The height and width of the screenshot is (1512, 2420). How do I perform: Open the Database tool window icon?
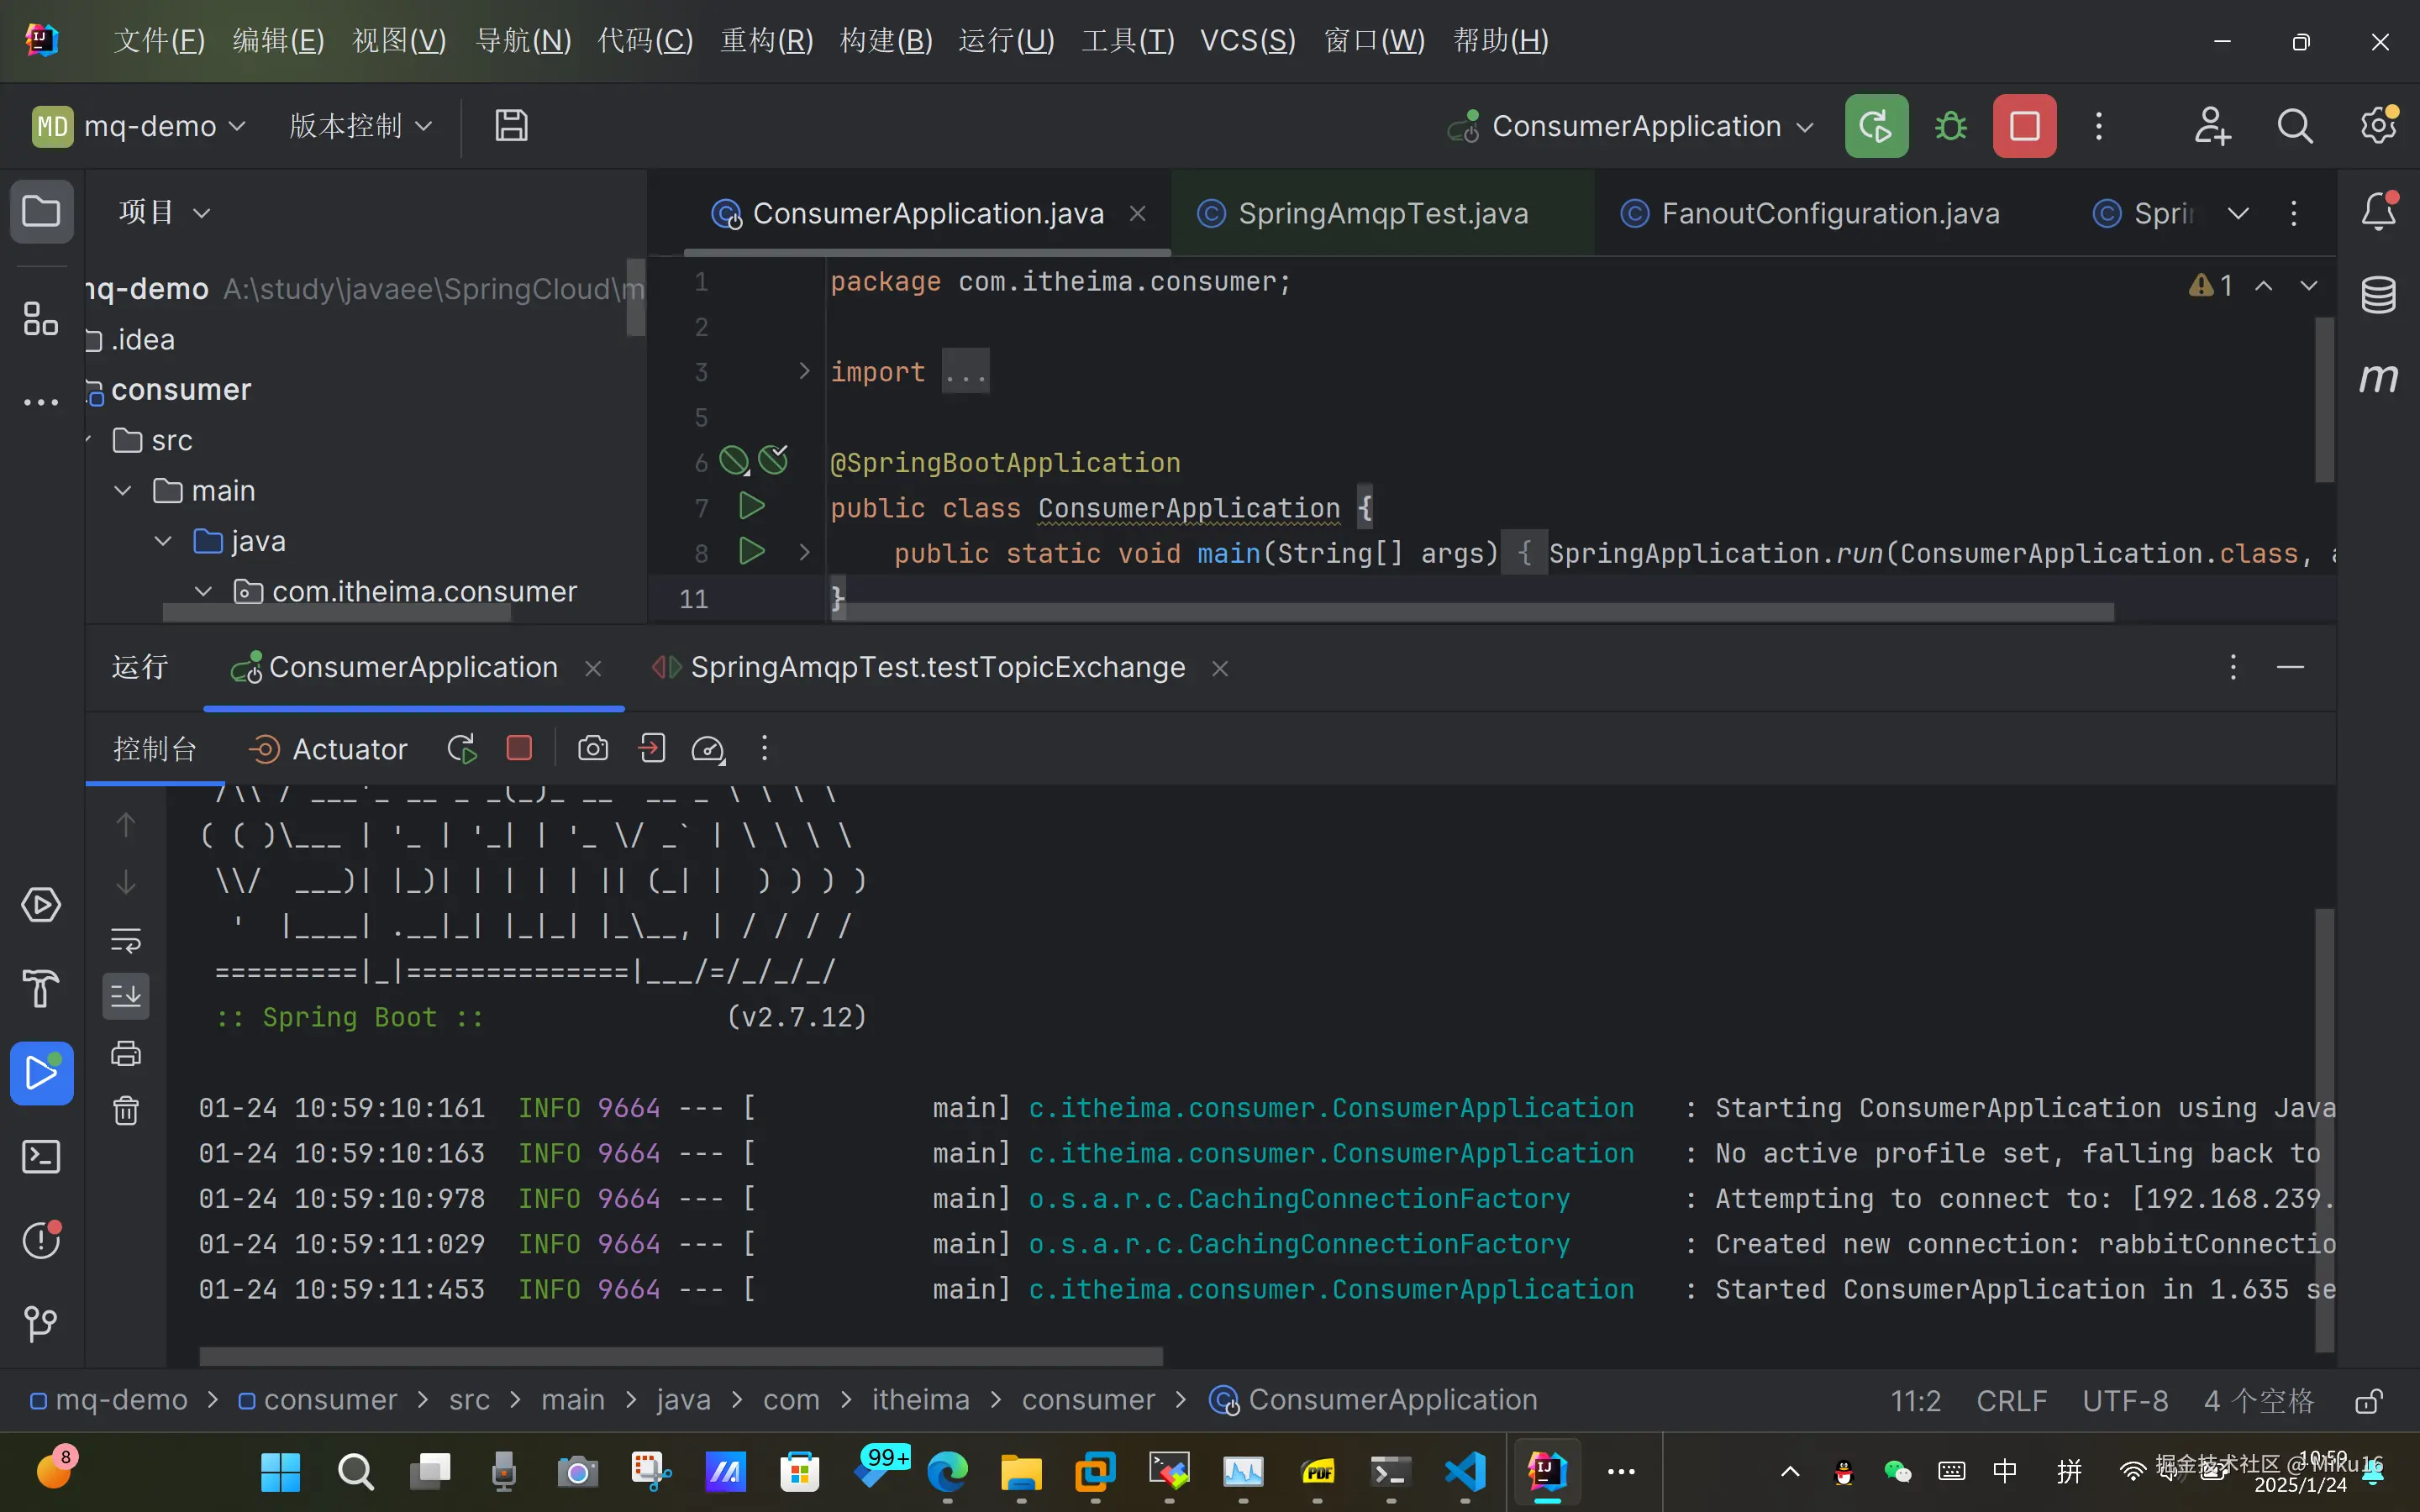(x=2378, y=295)
